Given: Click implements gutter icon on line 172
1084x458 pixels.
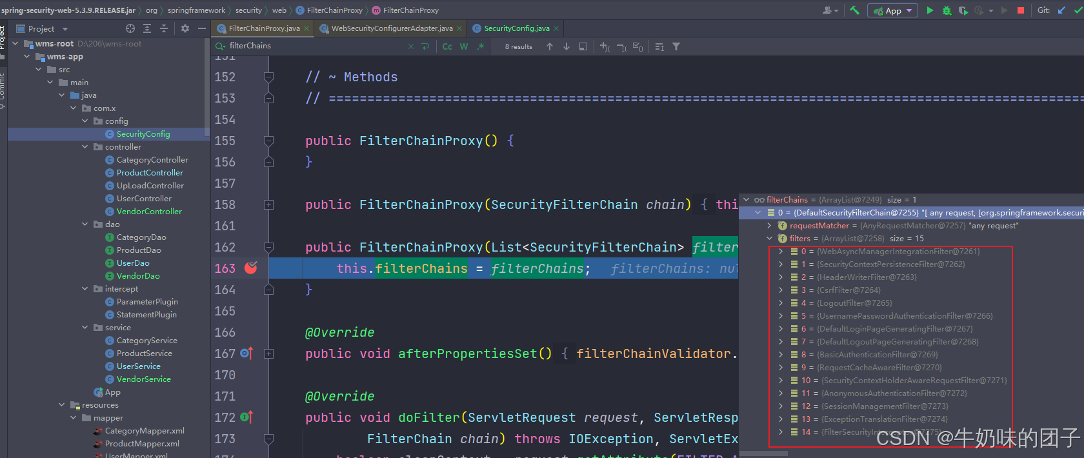Looking at the screenshot, I should click(246, 417).
